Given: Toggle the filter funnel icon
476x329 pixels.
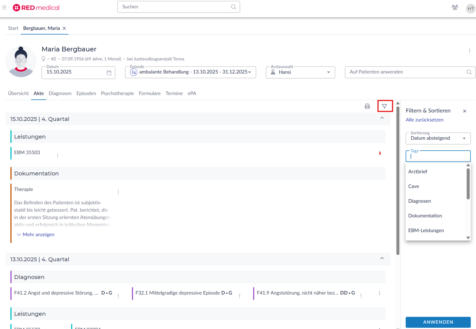Looking at the screenshot, I should 384,106.
